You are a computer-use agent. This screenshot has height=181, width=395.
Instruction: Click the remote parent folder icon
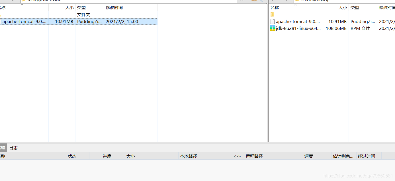[x=272, y=15]
